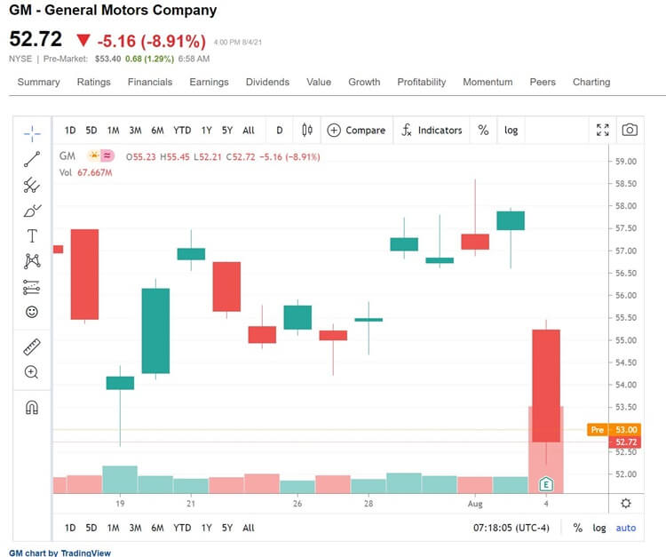The image size is (666, 557).
Task: Open the Dividends tab
Action: [267, 82]
